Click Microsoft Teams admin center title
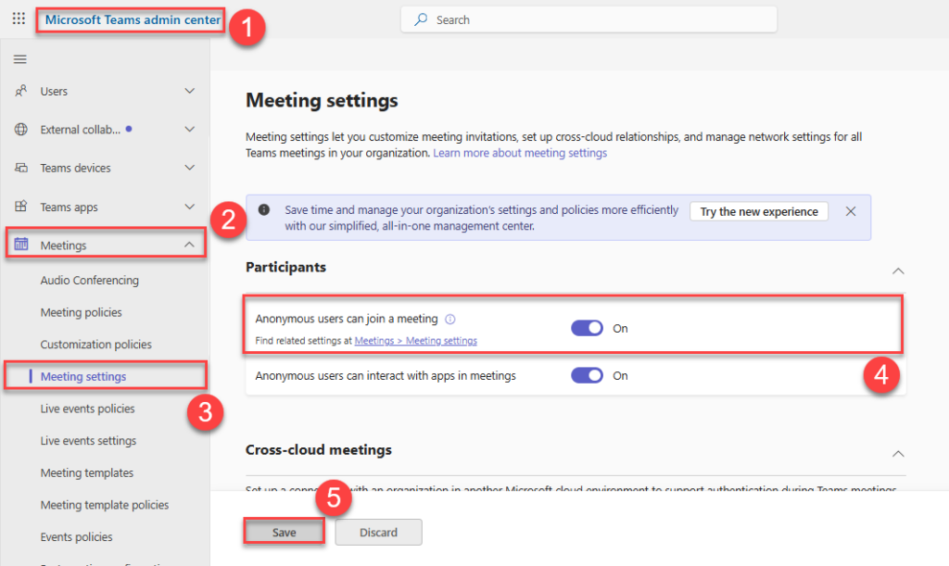Screen dimensions: 949x566 click(x=133, y=20)
